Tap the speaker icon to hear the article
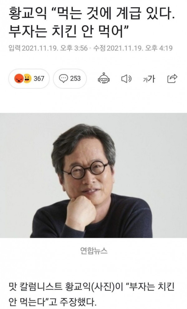The image size is (187, 309). pos(126,79)
